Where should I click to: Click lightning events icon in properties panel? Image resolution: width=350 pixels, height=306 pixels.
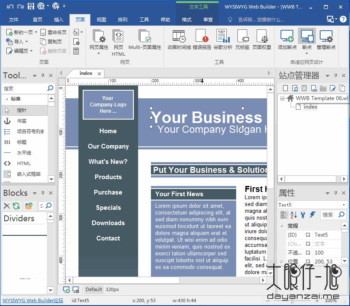(312, 214)
